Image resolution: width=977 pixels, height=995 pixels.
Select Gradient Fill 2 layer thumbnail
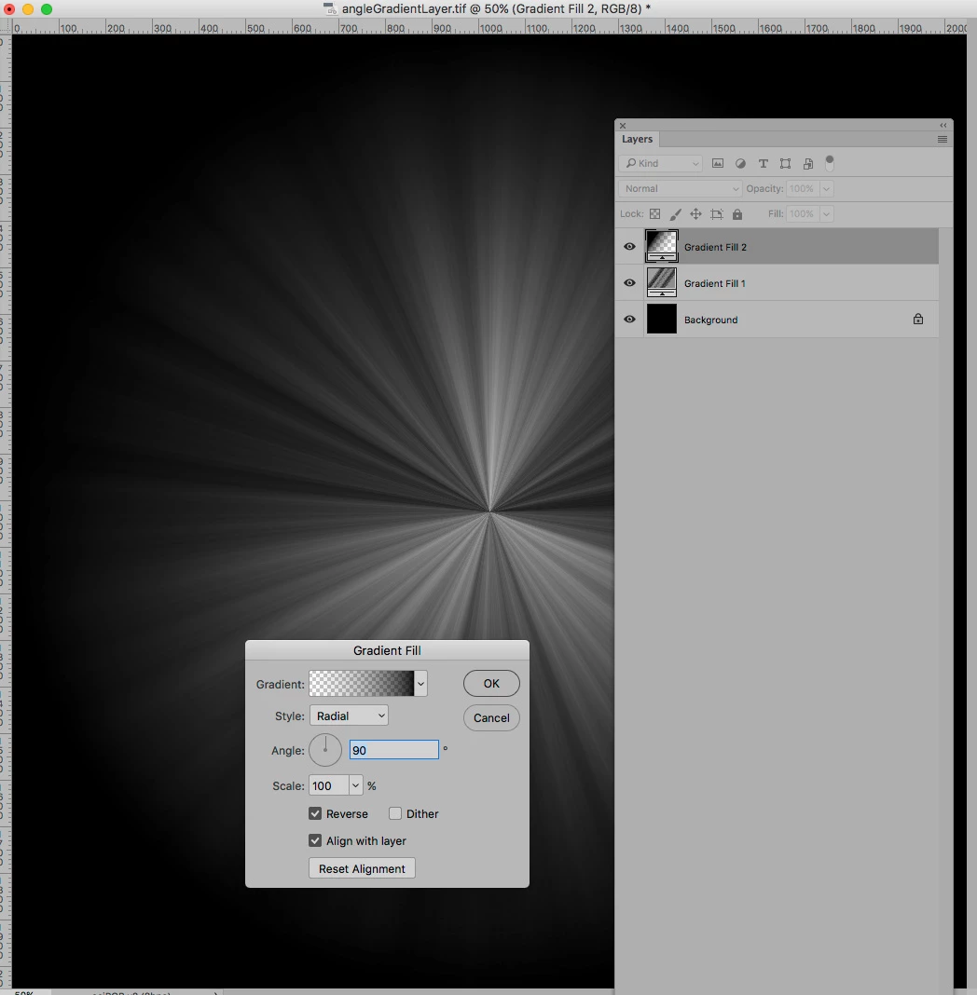(x=662, y=246)
